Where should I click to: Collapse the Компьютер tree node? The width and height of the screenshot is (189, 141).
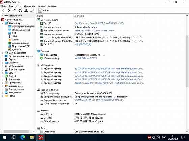coord(3,23)
